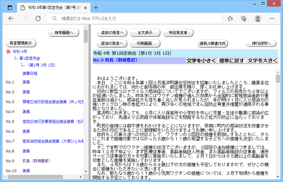The image size is (283, 182).
Task: Click the speech text scroll down arrow
Action: tap(278, 177)
